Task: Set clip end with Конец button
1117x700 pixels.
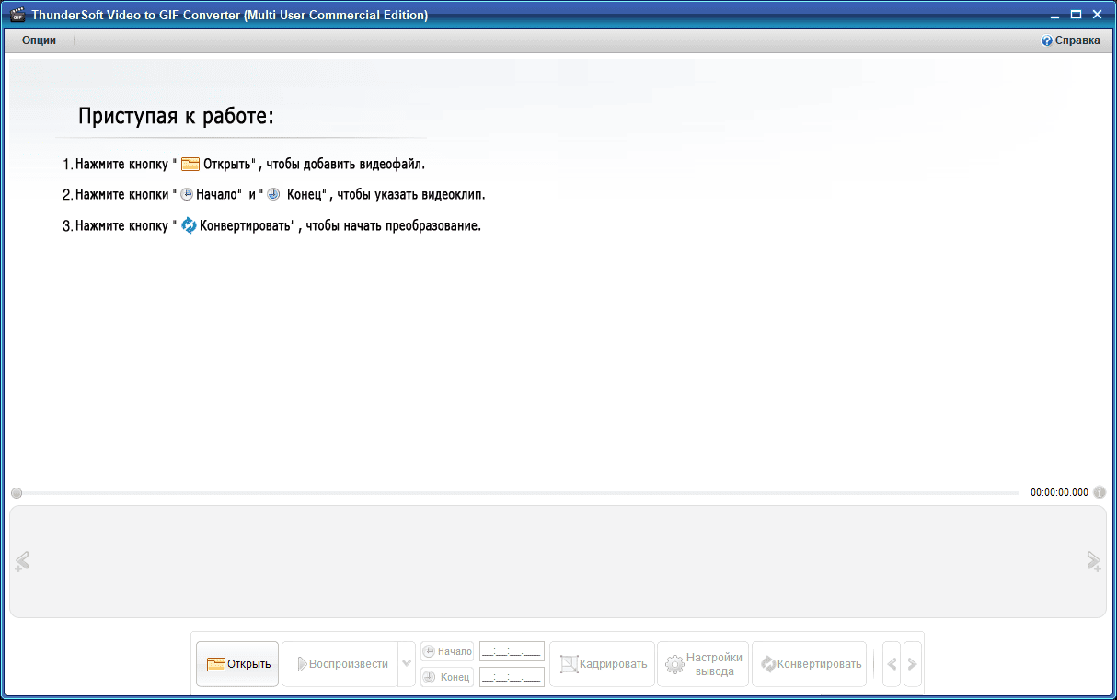Action: [447, 677]
